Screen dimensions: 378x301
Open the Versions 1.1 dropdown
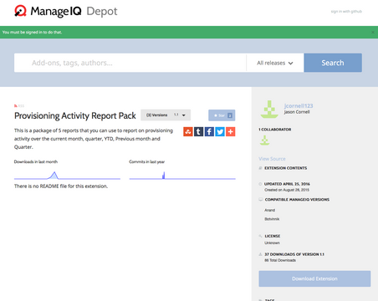click(166, 115)
